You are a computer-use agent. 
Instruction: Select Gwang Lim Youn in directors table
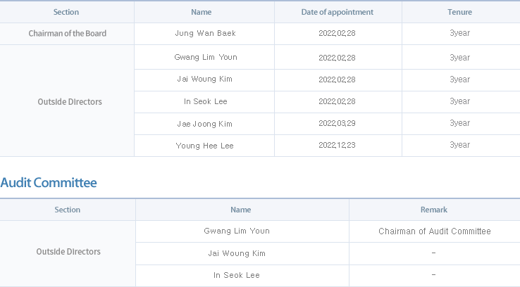click(x=206, y=57)
